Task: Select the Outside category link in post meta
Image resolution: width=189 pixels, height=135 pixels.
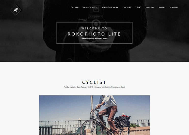Action: pos(108,87)
